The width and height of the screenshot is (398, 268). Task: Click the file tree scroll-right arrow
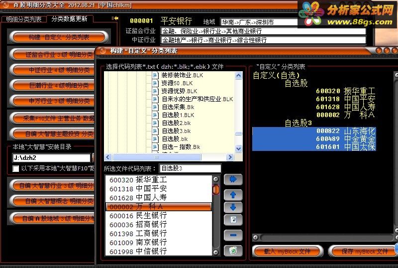pos(230,157)
